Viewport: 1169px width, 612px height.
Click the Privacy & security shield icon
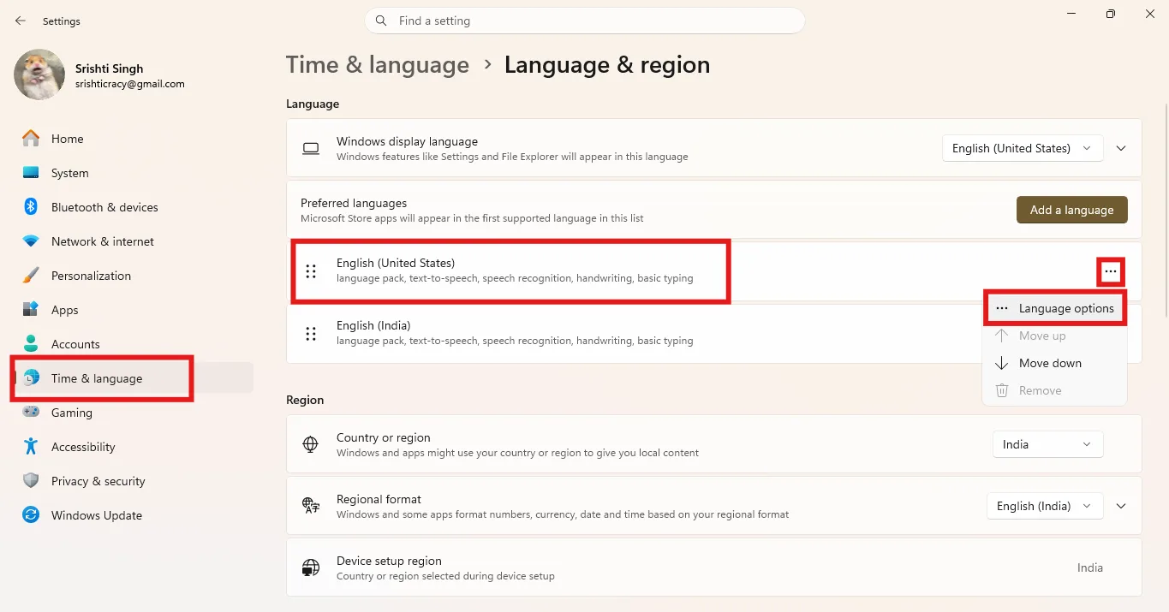(31, 481)
